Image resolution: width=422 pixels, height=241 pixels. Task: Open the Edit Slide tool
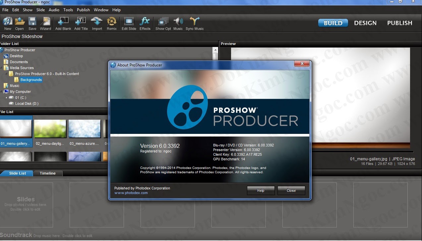(129, 23)
